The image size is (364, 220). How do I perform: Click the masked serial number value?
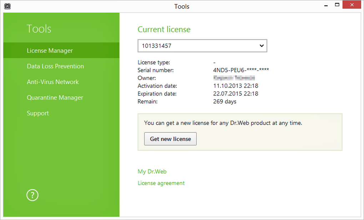[x=241, y=70]
